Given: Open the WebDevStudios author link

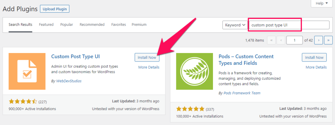Looking at the screenshot, I should (x=69, y=81).
